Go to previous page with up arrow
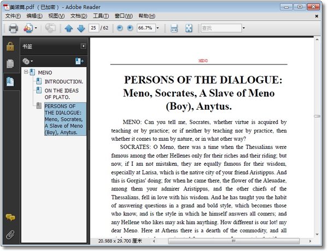 (x=69, y=28)
